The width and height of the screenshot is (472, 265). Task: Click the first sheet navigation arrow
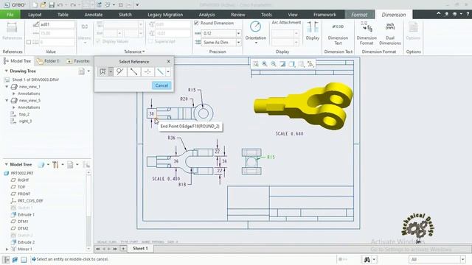click(98, 249)
